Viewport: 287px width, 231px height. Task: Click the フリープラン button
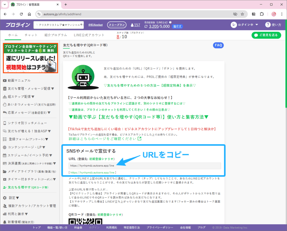(x=117, y=25)
